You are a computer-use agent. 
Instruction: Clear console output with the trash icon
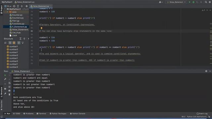[x=9, y=95]
